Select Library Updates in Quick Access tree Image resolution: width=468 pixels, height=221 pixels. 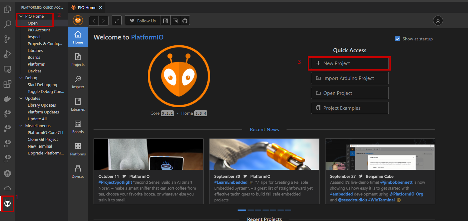pyautogui.click(x=42, y=105)
